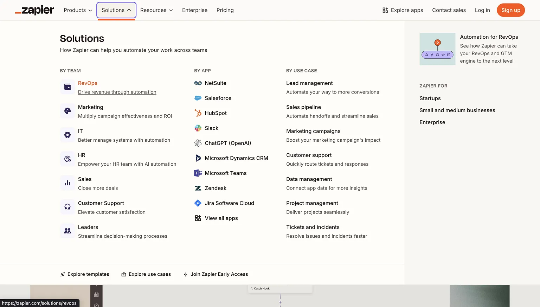Click the Leaders people icon

click(67, 231)
